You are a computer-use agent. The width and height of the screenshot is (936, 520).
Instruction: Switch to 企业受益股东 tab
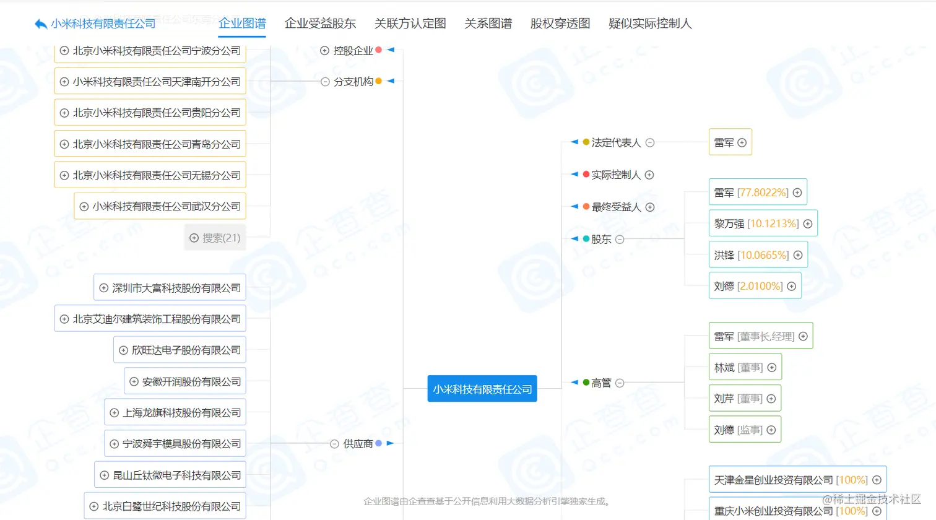click(320, 24)
